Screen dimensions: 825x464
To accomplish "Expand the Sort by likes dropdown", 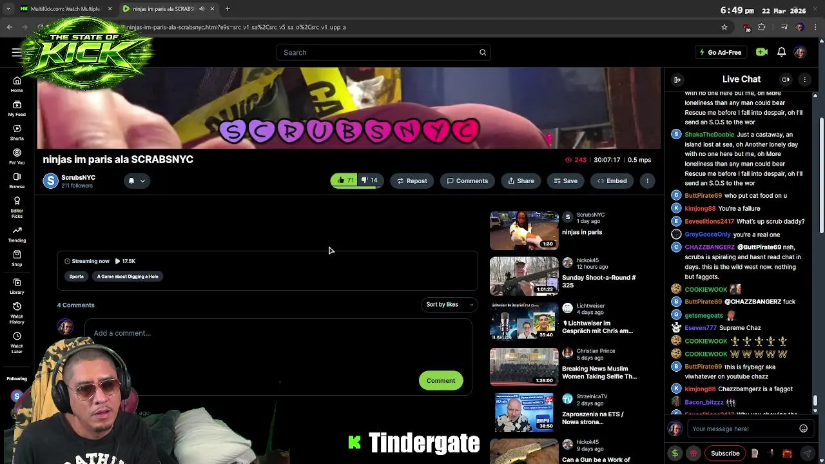I will (449, 304).
